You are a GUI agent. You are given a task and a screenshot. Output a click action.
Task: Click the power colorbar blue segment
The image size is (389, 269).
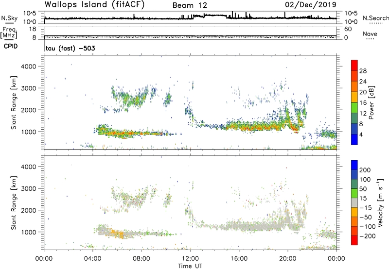[354, 139]
